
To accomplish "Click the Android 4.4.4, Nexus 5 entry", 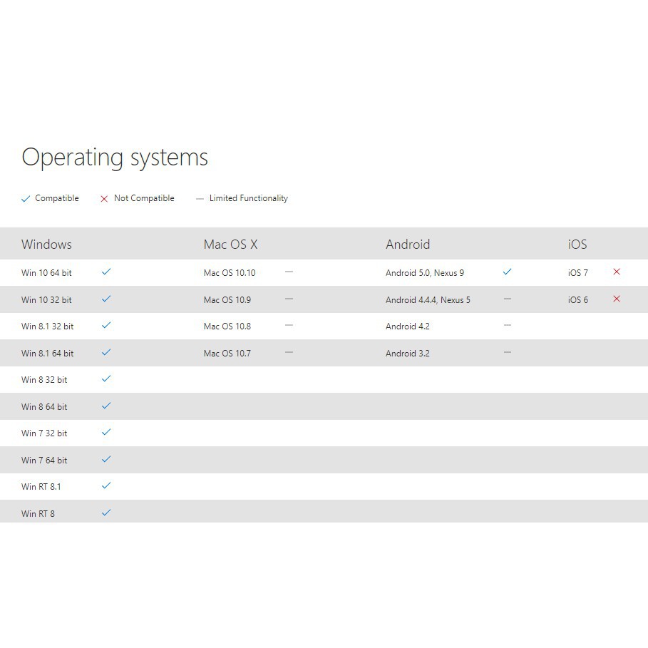I will pyautogui.click(x=428, y=299).
